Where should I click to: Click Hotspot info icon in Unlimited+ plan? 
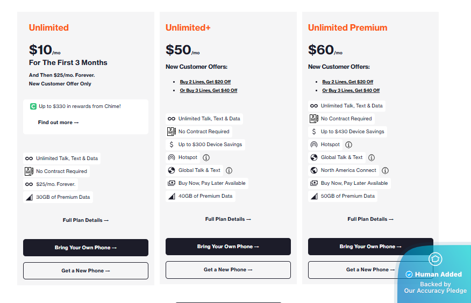(206, 157)
